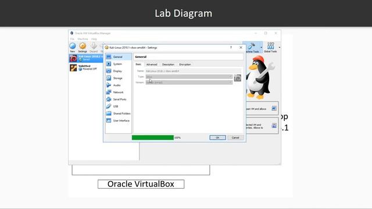The height and width of the screenshot is (209, 372).
Task: Expand the Machine Tools dropdown arrow
Action: 262,48
